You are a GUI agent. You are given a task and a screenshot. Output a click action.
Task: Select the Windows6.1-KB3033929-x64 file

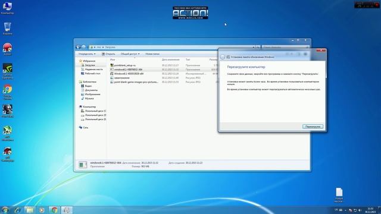click(127, 74)
